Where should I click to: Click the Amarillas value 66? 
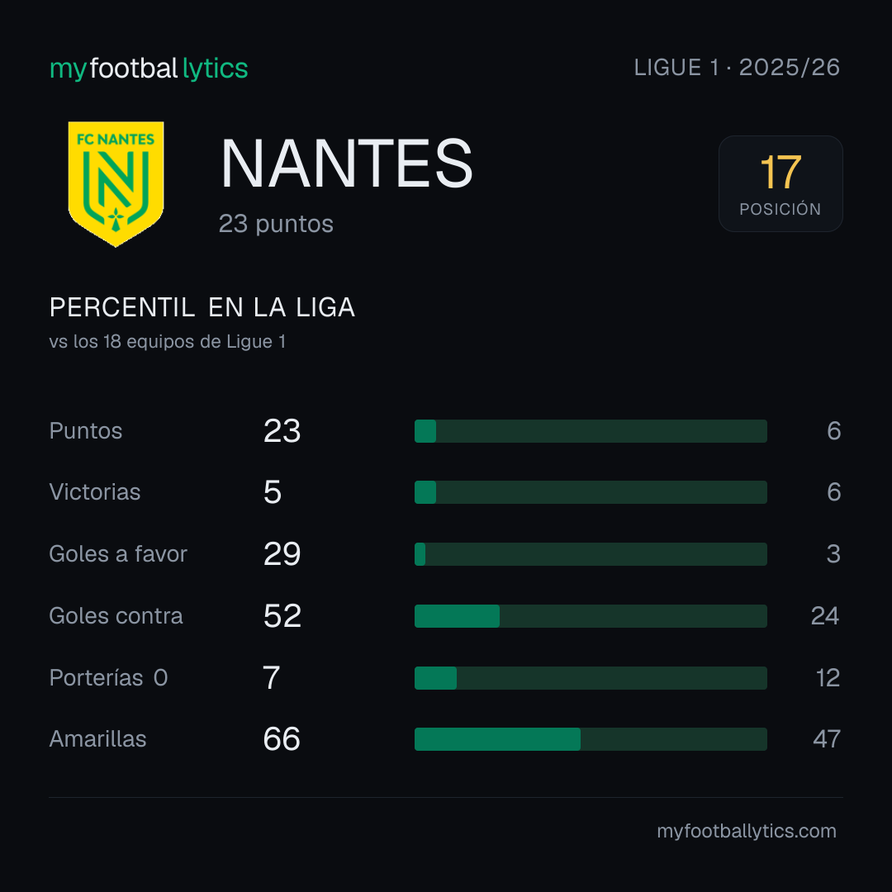pos(282,739)
